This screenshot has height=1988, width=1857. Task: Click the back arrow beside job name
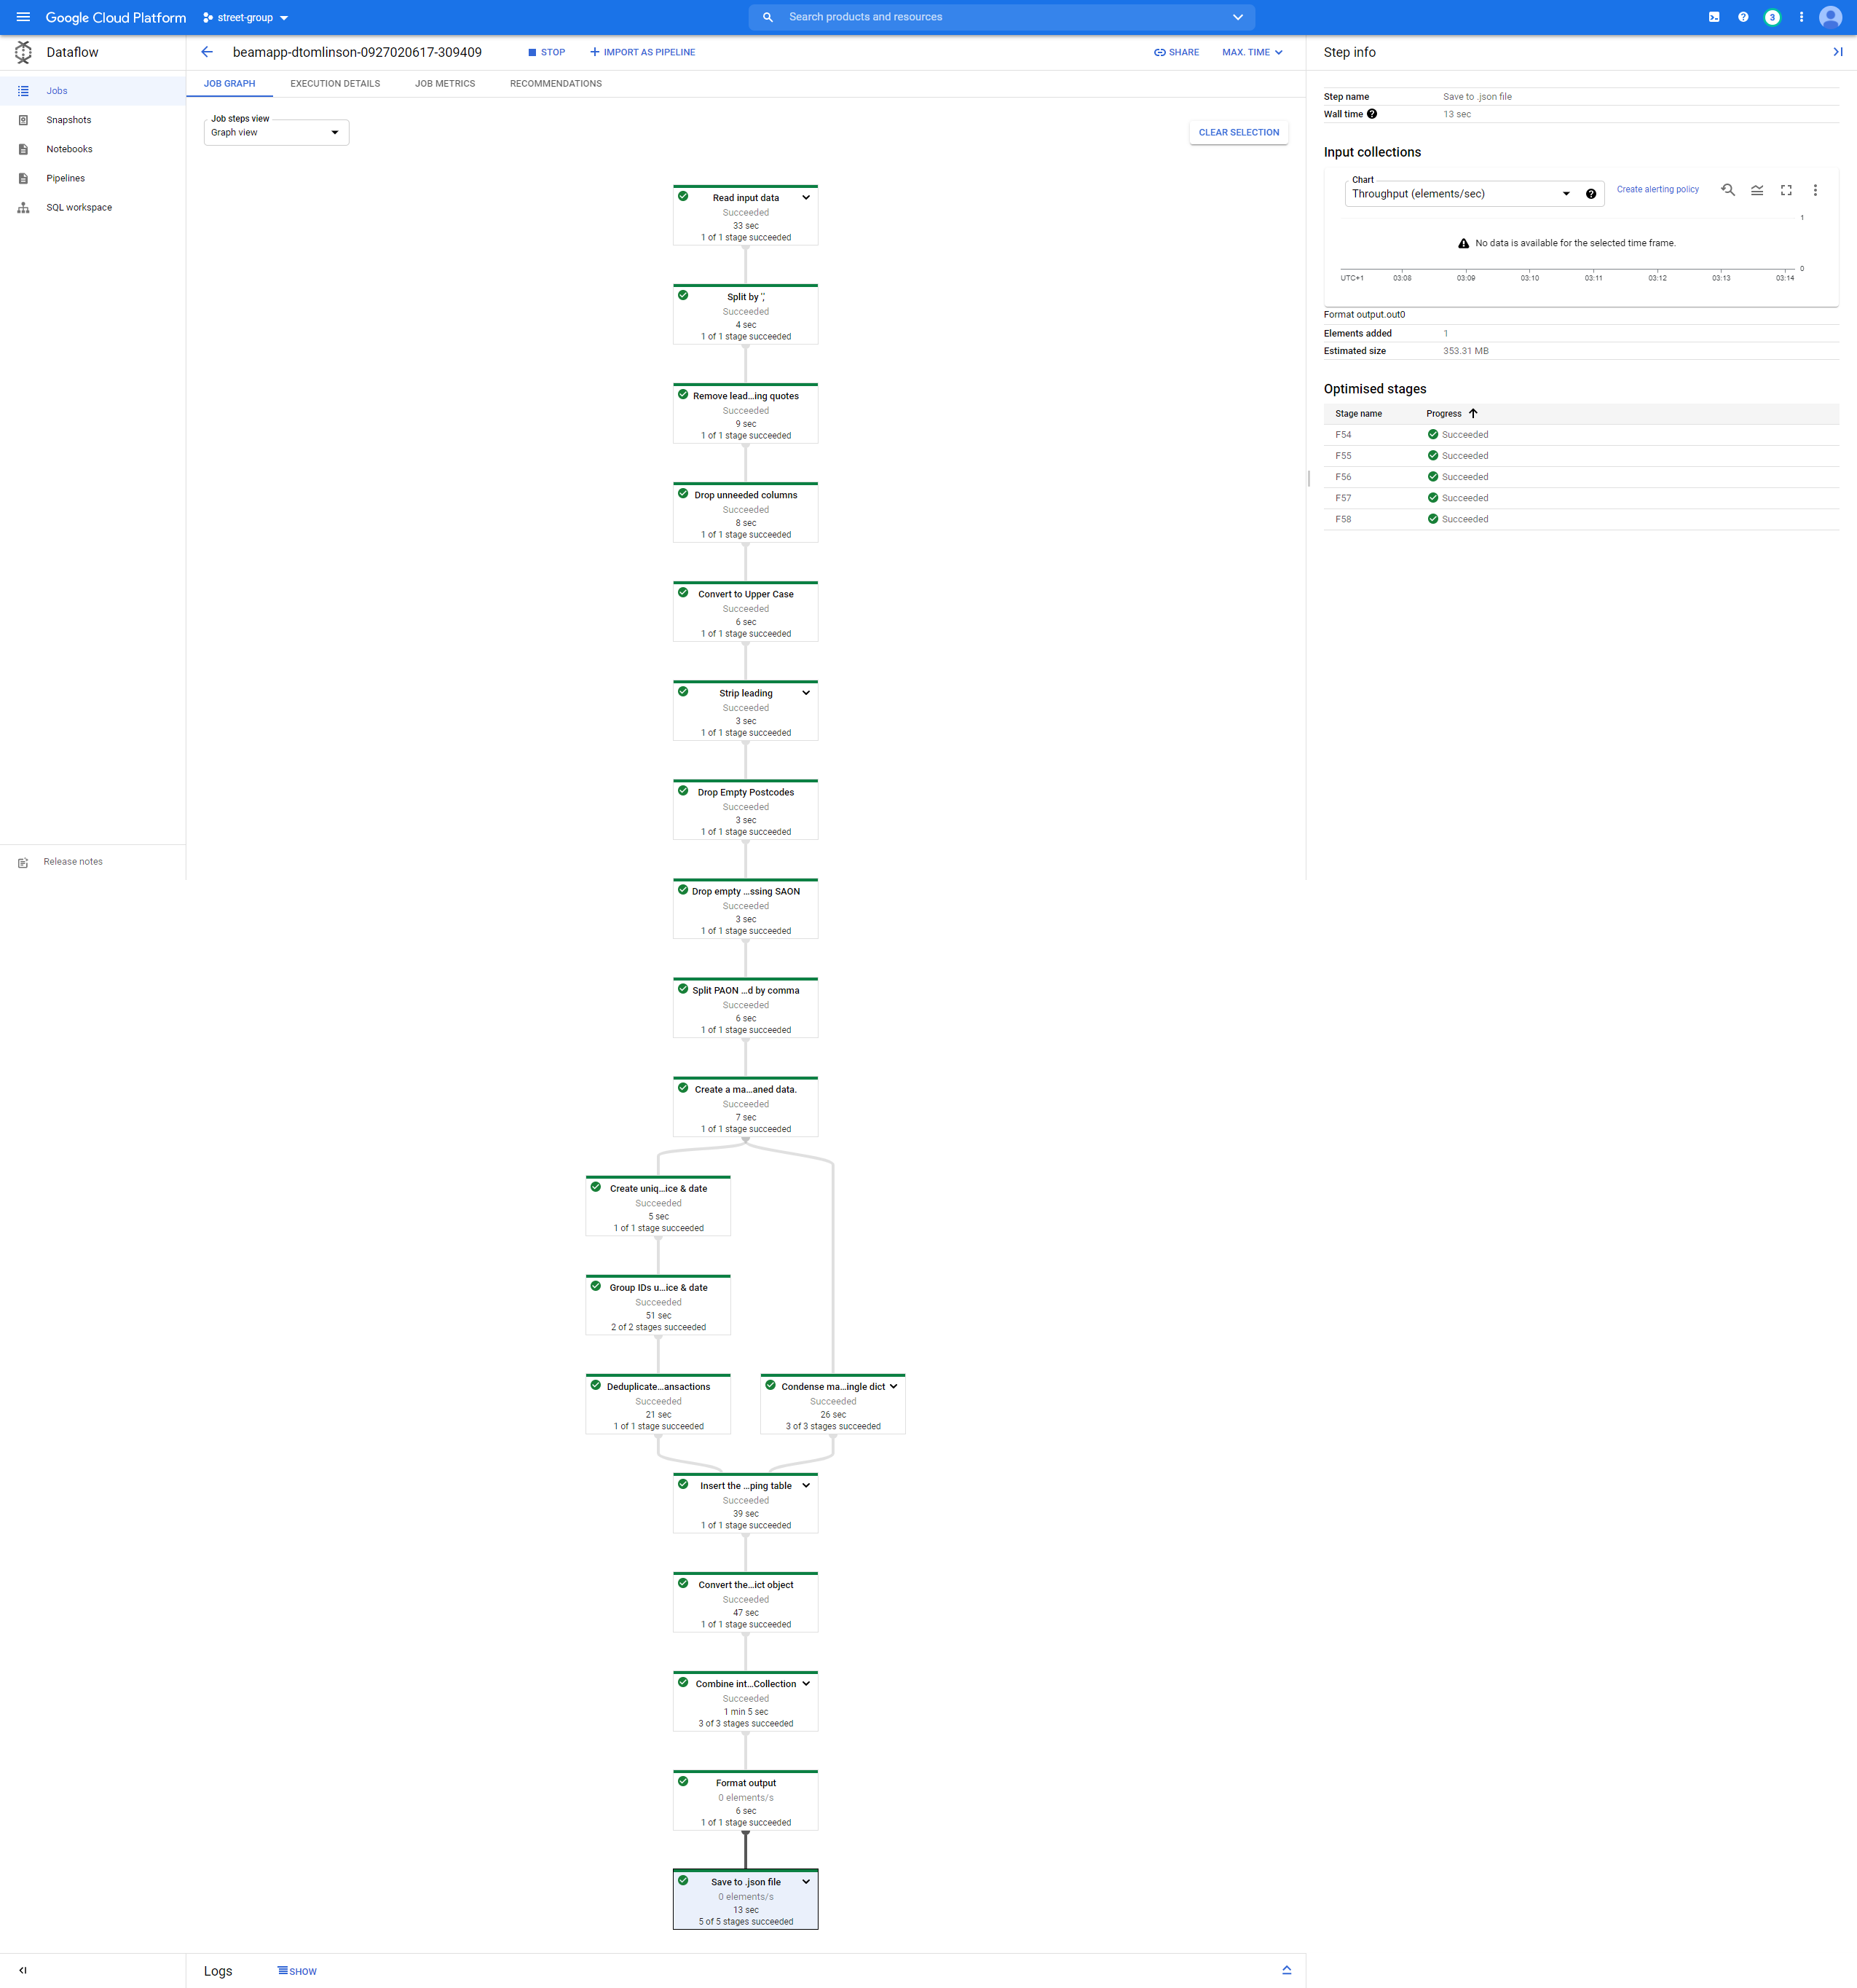[207, 52]
